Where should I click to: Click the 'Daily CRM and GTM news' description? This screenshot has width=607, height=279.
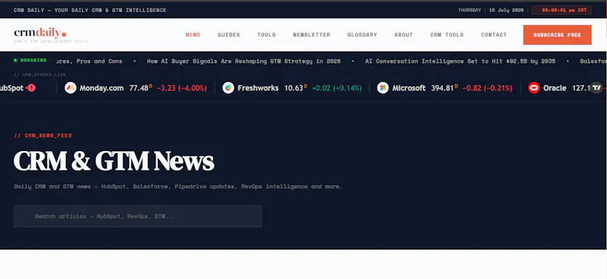coord(178,187)
